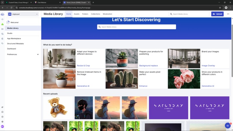
Task: Open the Resize & Crop link
Action: click(x=83, y=66)
